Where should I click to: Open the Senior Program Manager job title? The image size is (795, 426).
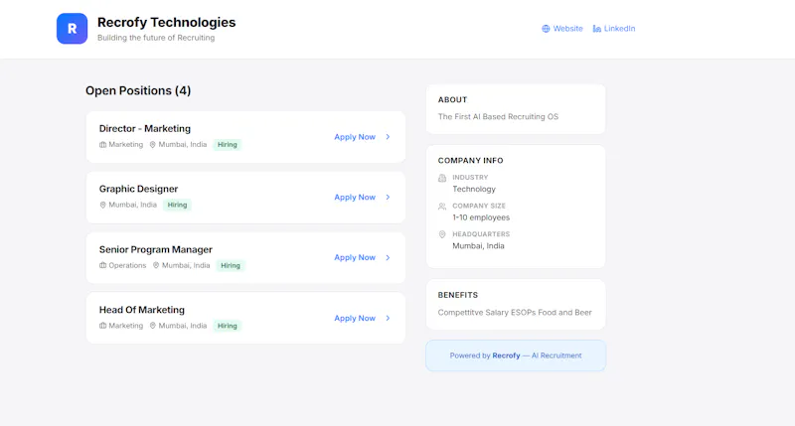coord(156,249)
